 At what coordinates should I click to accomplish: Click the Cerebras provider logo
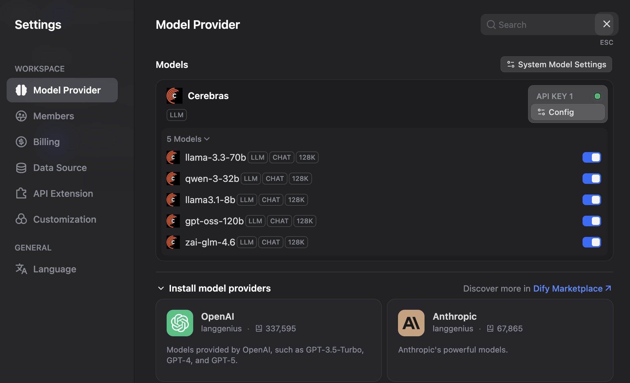174,96
